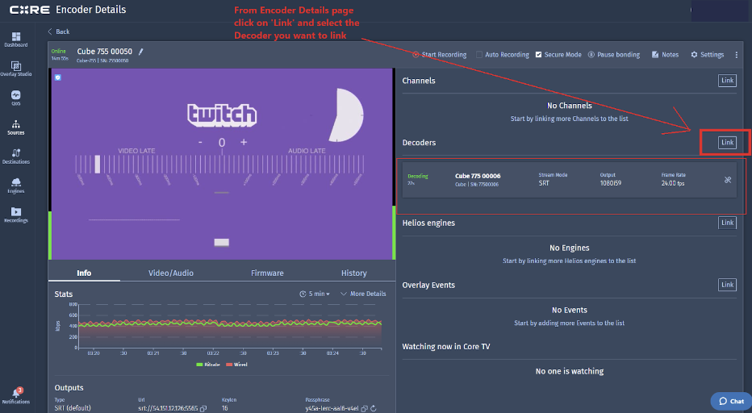Enable the Auto Recording checkbox
752x413 pixels.
[479, 55]
